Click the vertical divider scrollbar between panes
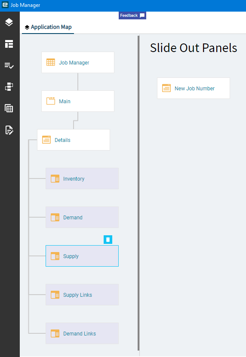Image resolution: width=246 pixels, height=357 pixels. 138,193
